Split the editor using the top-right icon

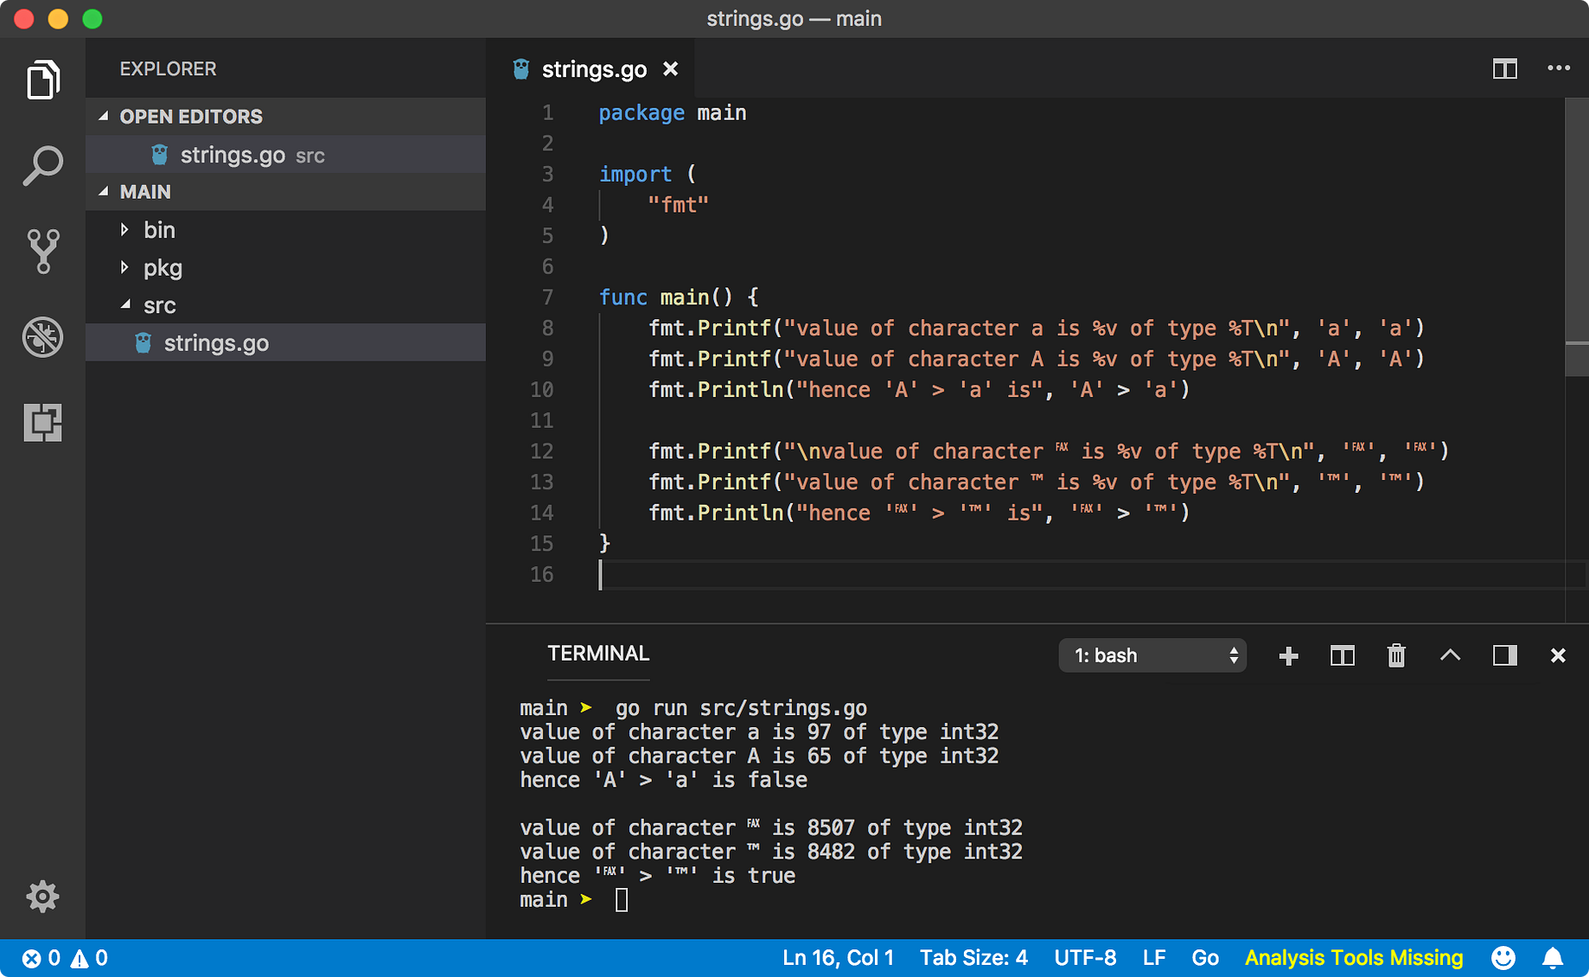[x=1504, y=68]
